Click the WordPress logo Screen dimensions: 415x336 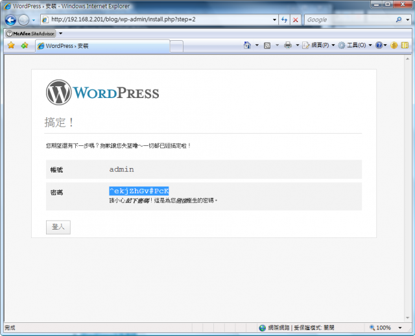(102, 92)
